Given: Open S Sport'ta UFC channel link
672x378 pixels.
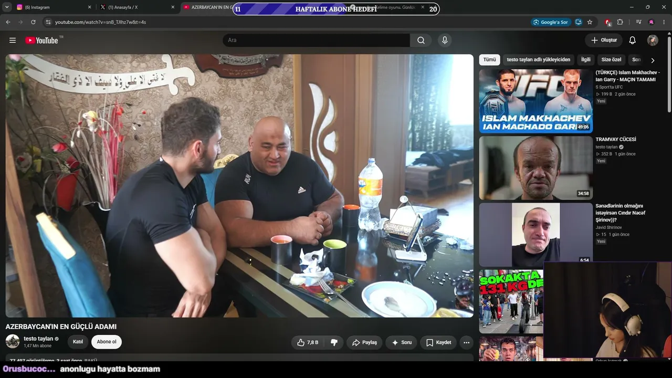Looking at the screenshot, I should (609, 87).
